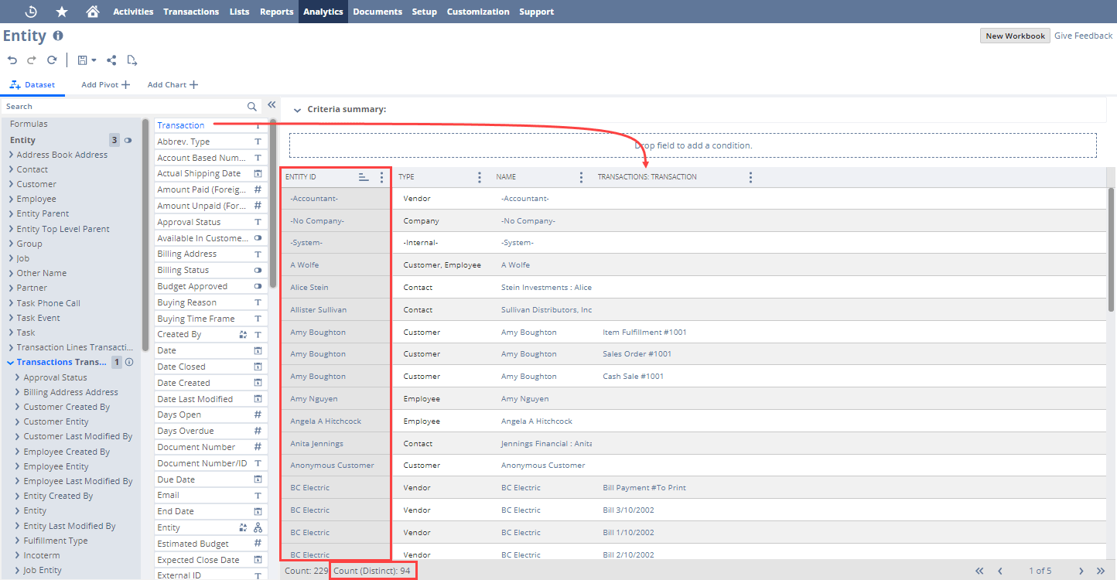Click the Undo arrow icon
Viewport: 1117px width, 580px height.
tap(12, 60)
